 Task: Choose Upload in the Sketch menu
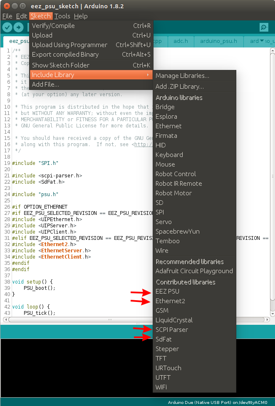[x=92, y=35]
